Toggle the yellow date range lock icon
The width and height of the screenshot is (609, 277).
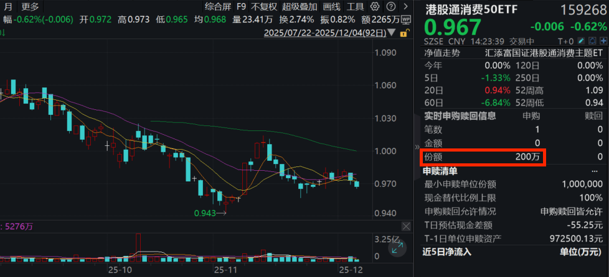click(403, 32)
